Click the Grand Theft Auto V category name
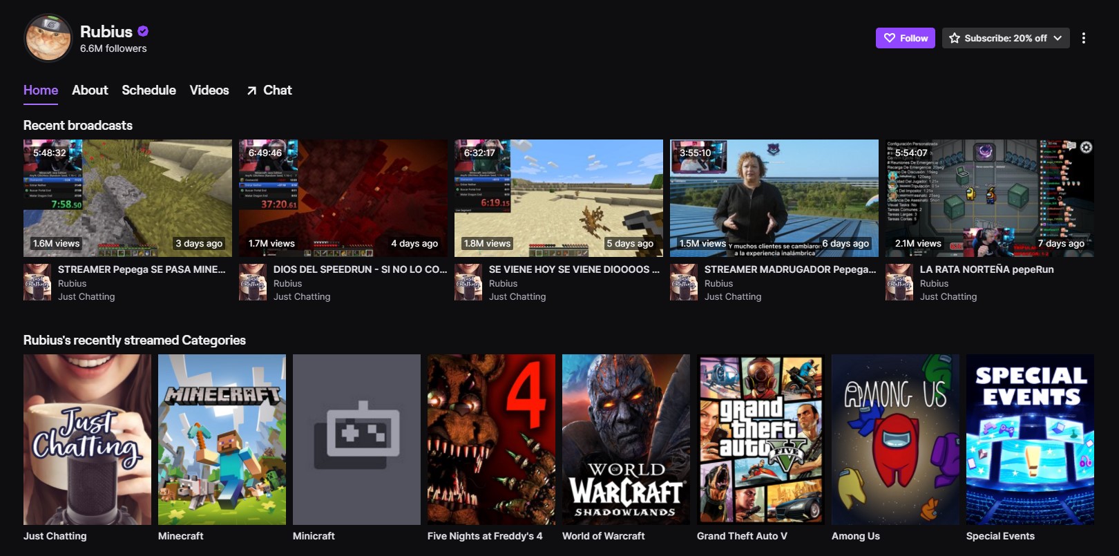1119x556 pixels. coord(742,536)
